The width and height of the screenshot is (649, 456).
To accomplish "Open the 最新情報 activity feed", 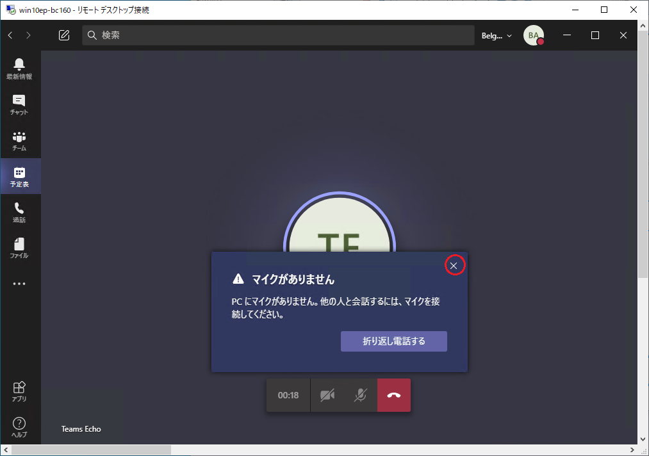I will pos(19,69).
